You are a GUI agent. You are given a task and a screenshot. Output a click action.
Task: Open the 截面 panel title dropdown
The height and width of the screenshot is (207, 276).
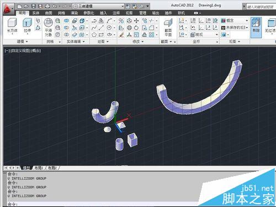point(166,41)
